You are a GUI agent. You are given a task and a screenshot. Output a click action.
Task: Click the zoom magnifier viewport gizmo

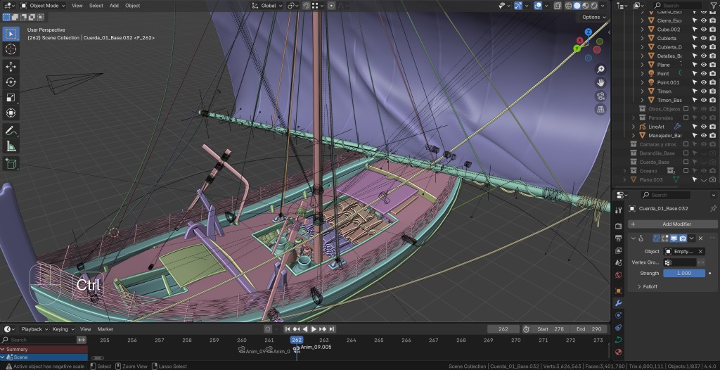pyautogui.click(x=600, y=69)
